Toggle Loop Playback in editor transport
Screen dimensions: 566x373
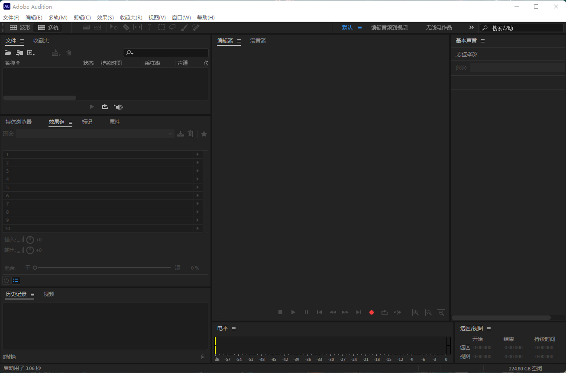pyautogui.click(x=384, y=312)
